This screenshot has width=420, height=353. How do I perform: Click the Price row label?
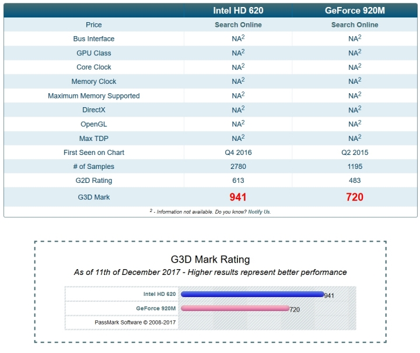point(94,24)
